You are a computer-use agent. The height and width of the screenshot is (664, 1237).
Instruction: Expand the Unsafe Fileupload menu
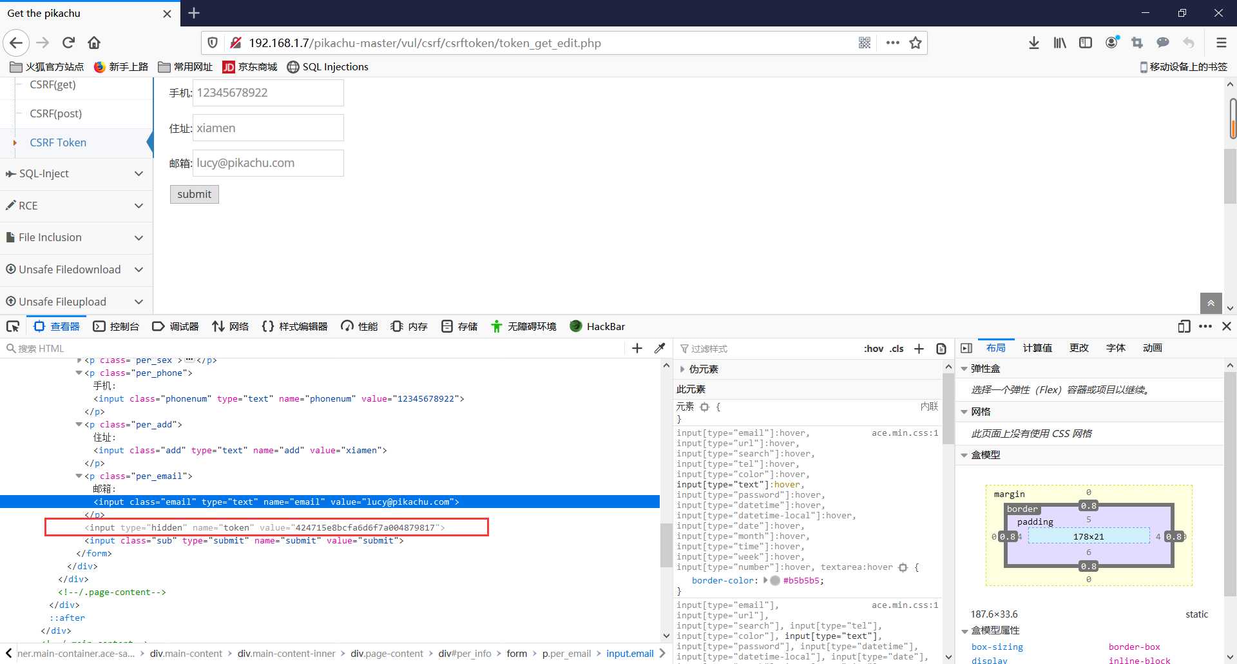pos(76,302)
